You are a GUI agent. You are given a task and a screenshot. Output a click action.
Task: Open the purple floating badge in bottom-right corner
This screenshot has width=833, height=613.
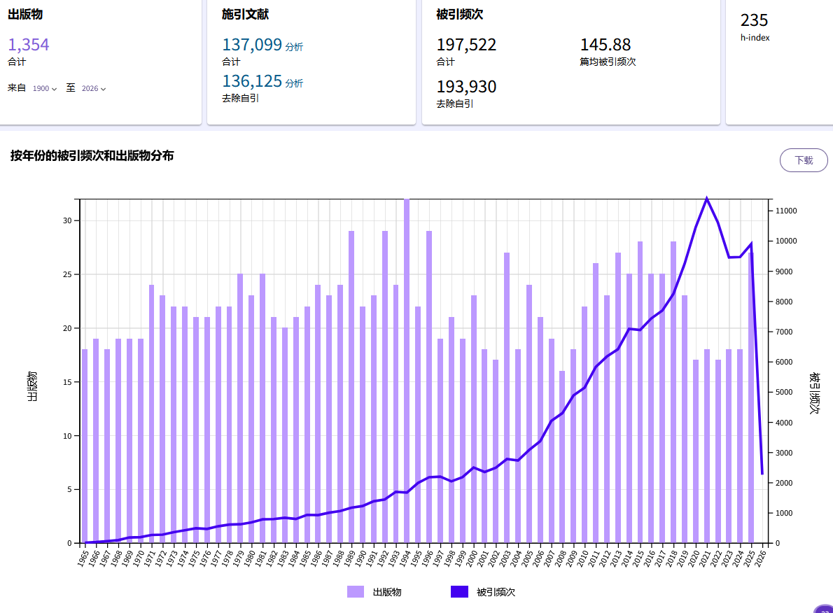click(x=824, y=610)
